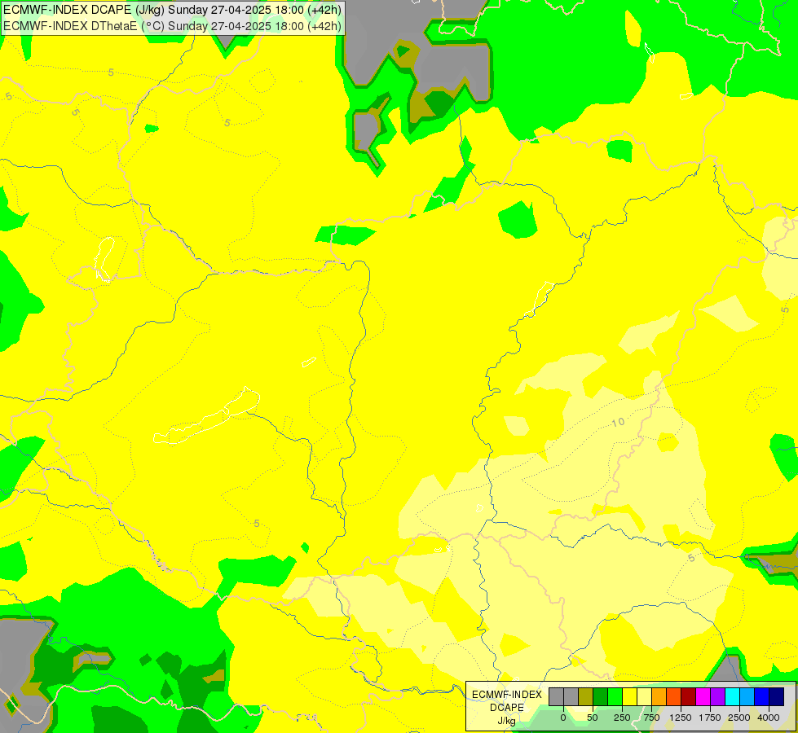This screenshot has width=798, height=733.
Task: Click the legend label '250'
Action: tap(622, 718)
